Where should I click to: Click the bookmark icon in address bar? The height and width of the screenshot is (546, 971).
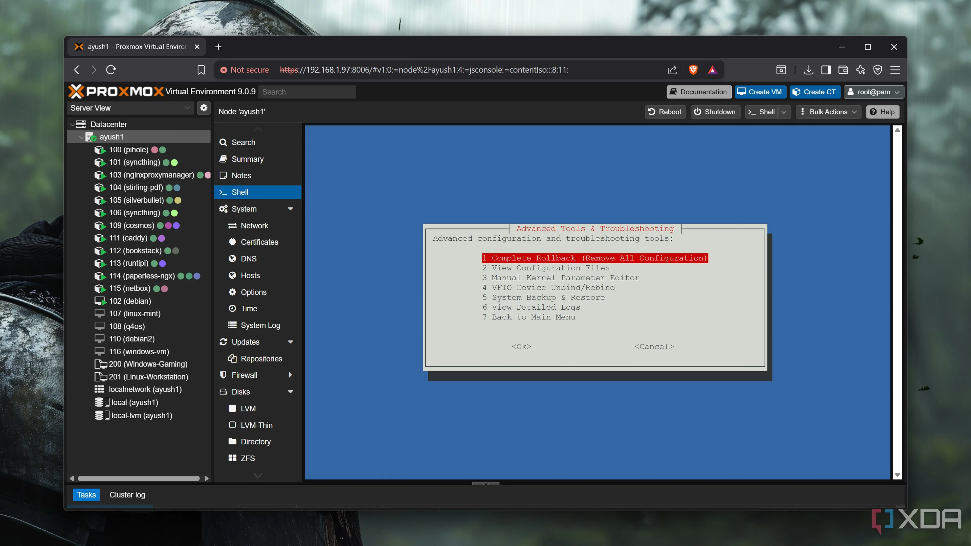point(201,70)
